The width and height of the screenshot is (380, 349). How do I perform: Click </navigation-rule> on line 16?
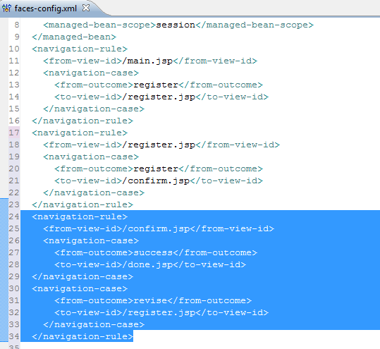82,121
